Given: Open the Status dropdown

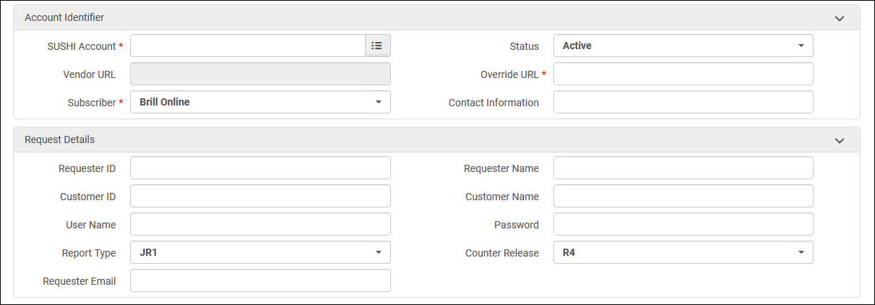Looking at the screenshot, I should [x=683, y=46].
